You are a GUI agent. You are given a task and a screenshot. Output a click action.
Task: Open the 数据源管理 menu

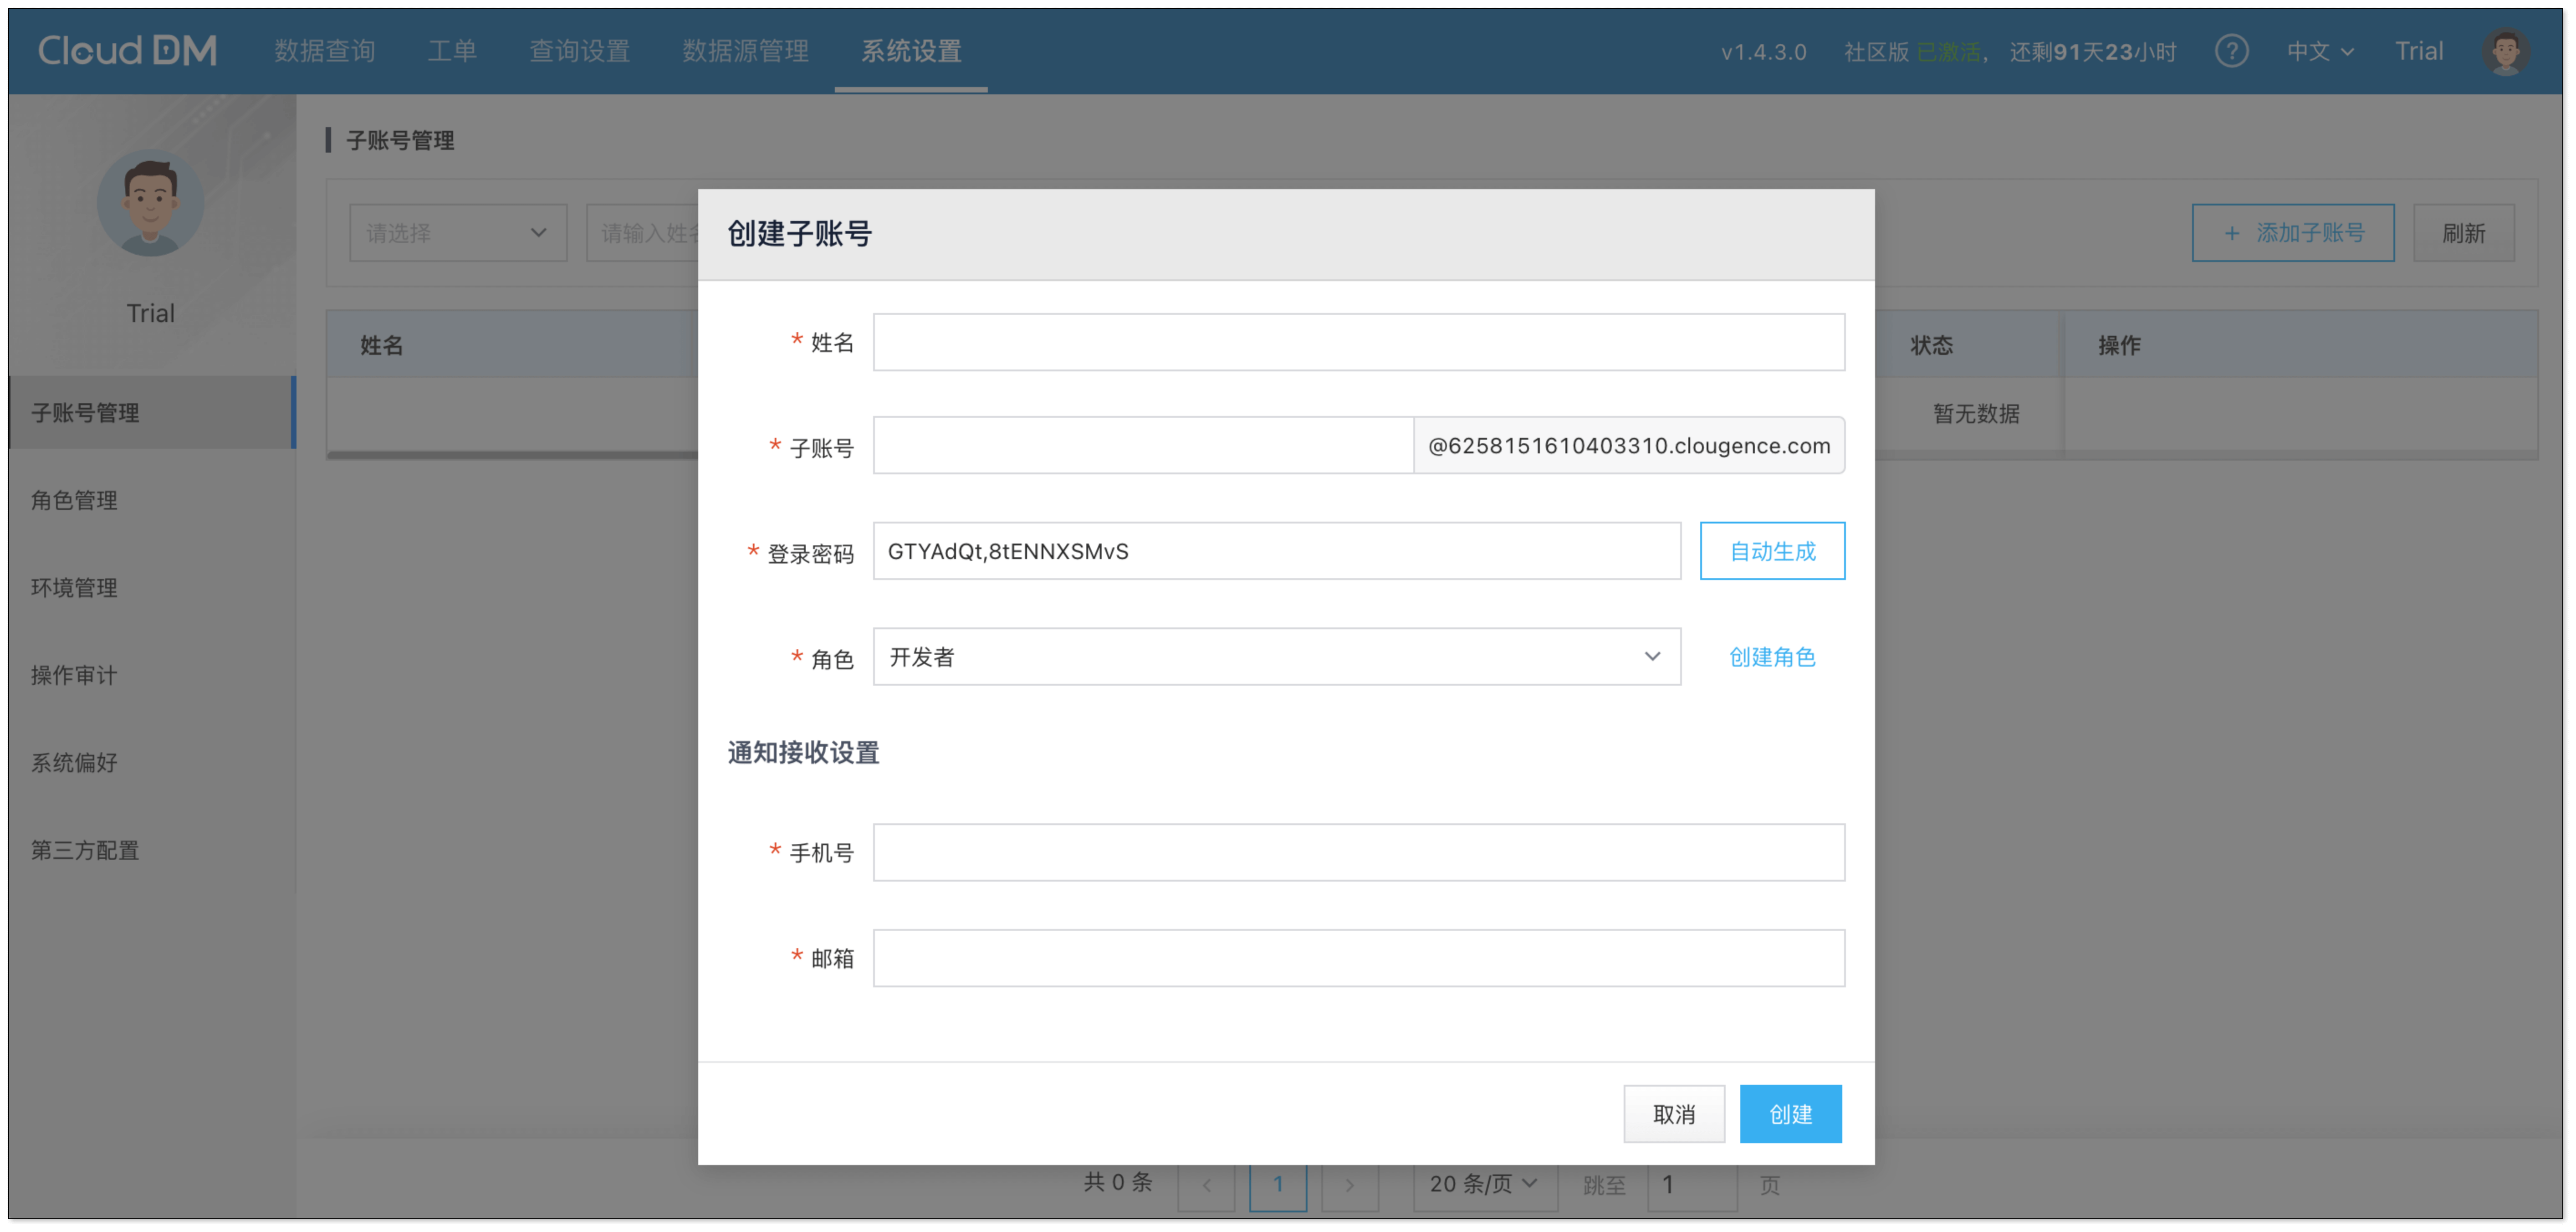tap(745, 51)
